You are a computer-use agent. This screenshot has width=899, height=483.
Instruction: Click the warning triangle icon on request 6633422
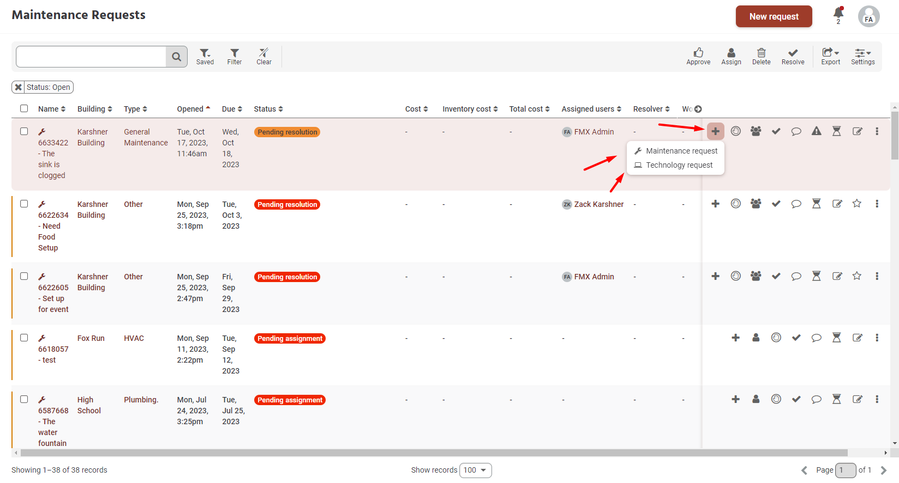pos(816,131)
